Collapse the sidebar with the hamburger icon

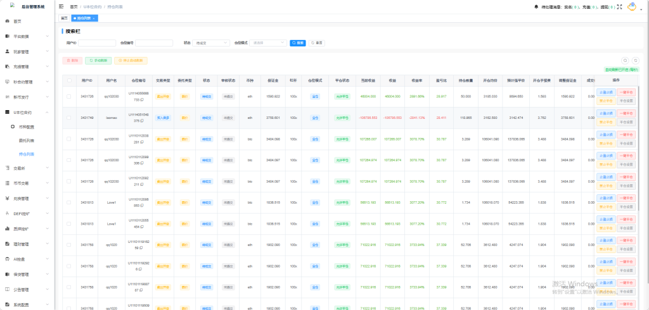coord(61,6)
